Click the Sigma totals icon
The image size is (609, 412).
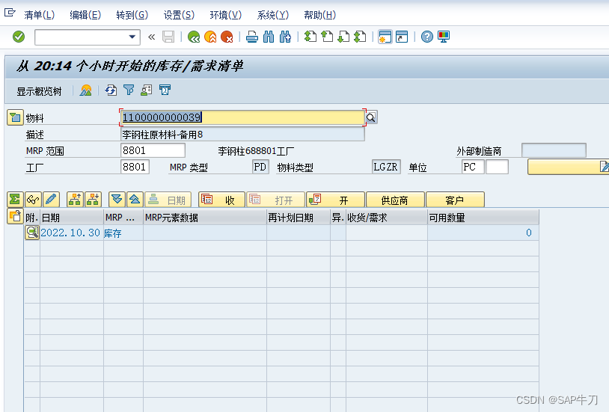[x=15, y=200]
